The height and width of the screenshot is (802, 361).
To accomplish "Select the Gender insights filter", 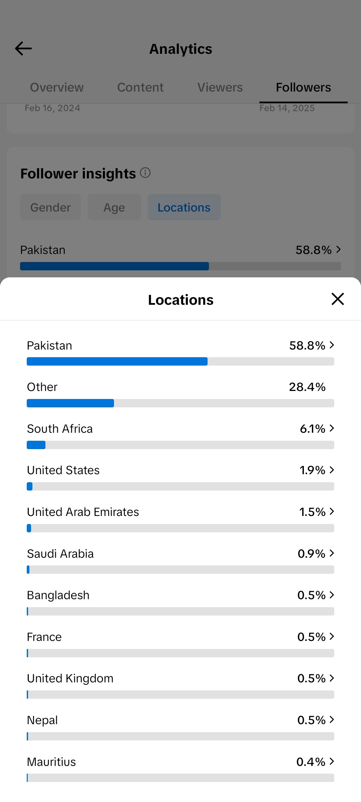I will tap(50, 207).
